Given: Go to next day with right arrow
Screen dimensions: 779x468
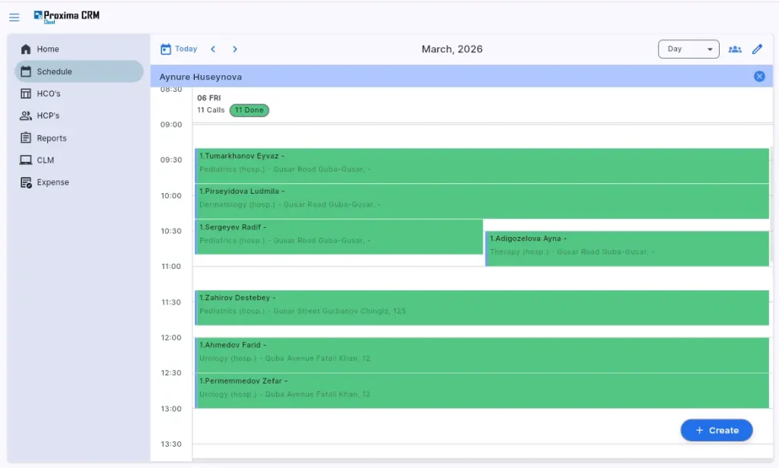Looking at the screenshot, I should point(235,49).
